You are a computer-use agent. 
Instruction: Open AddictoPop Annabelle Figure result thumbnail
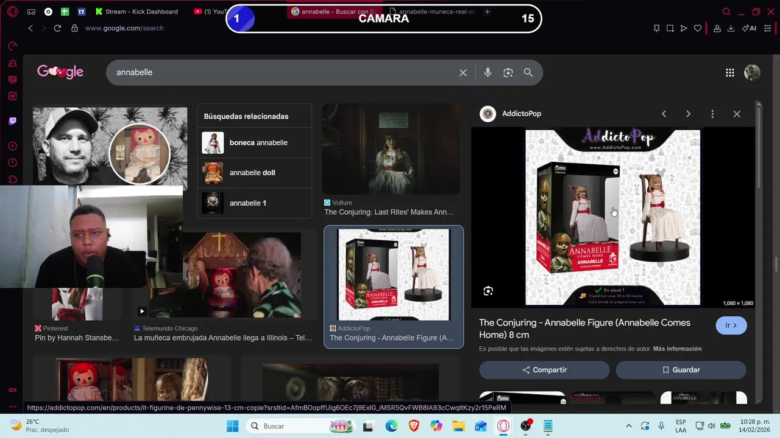click(x=394, y=274)
